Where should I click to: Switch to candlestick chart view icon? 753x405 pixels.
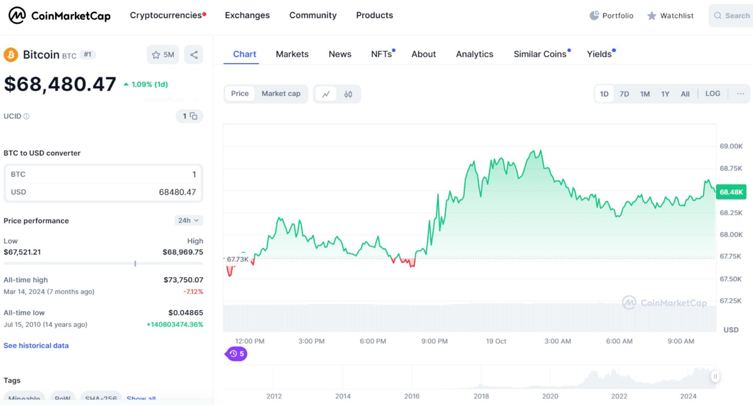pos(348,94)
